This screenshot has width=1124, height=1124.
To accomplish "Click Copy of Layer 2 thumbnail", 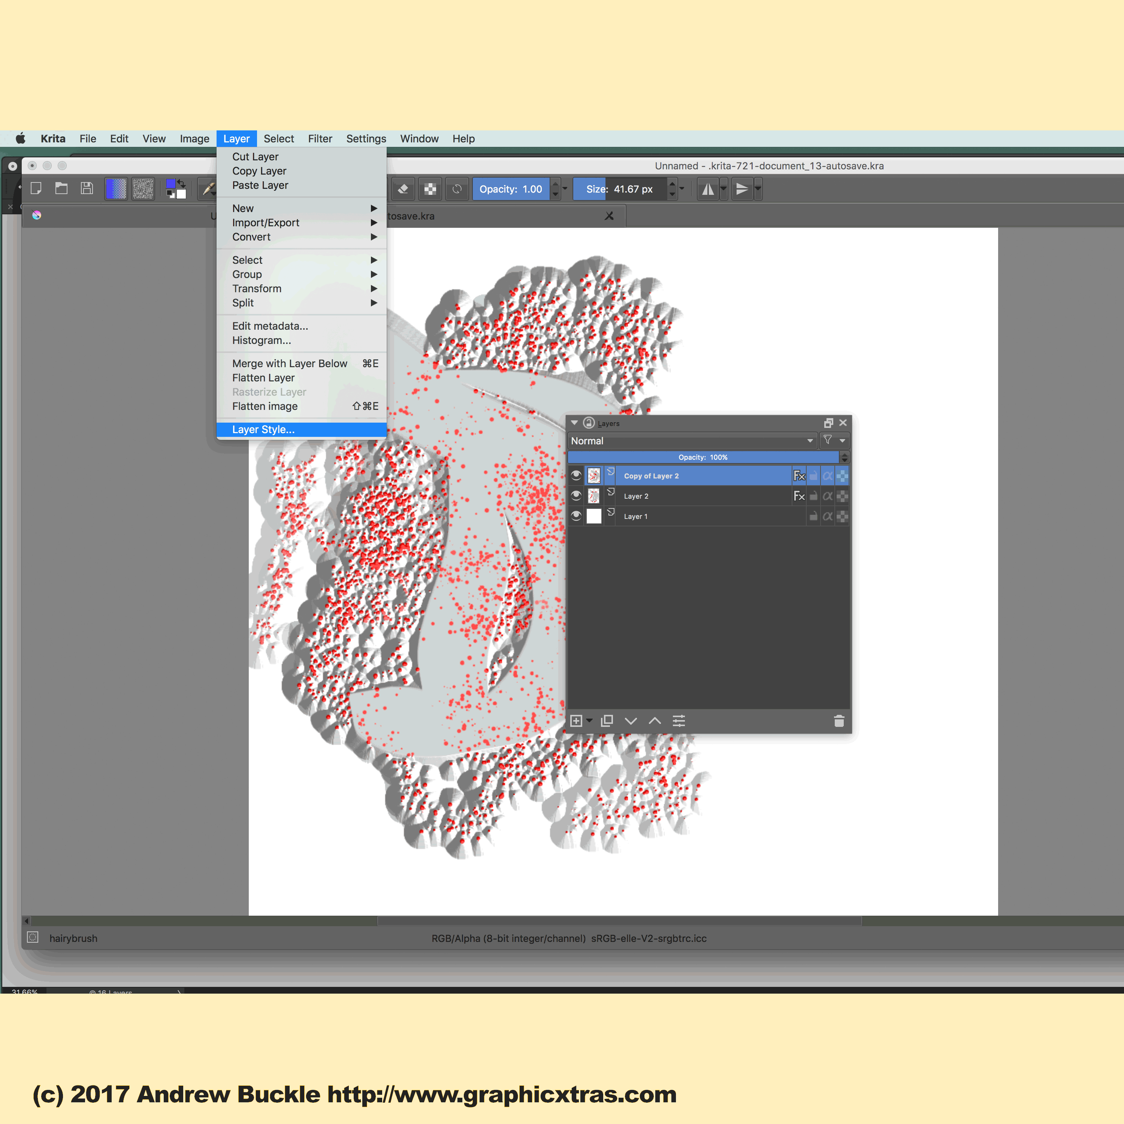I will (x=593, y=475).
